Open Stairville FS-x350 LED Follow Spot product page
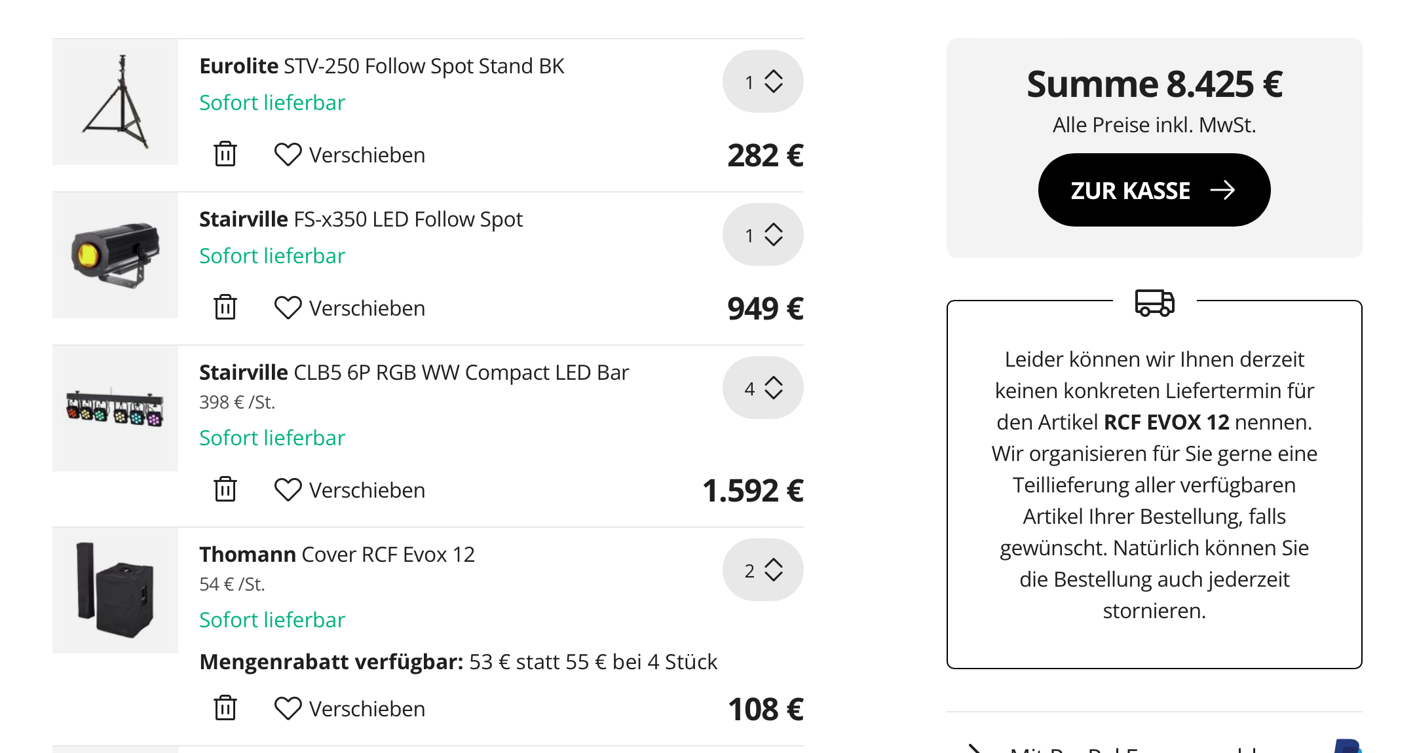 tap(361, 219)
